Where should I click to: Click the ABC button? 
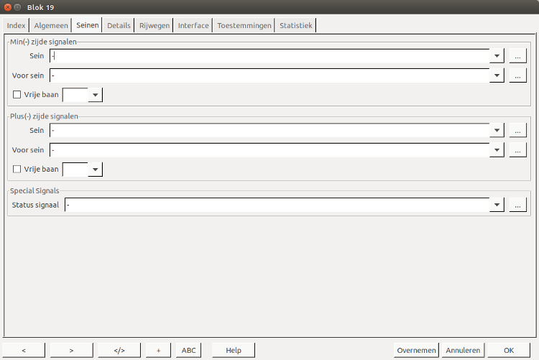point(188,350)
